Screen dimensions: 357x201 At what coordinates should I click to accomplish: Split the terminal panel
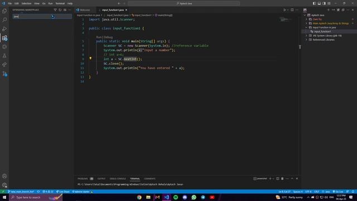pos(278,179)
